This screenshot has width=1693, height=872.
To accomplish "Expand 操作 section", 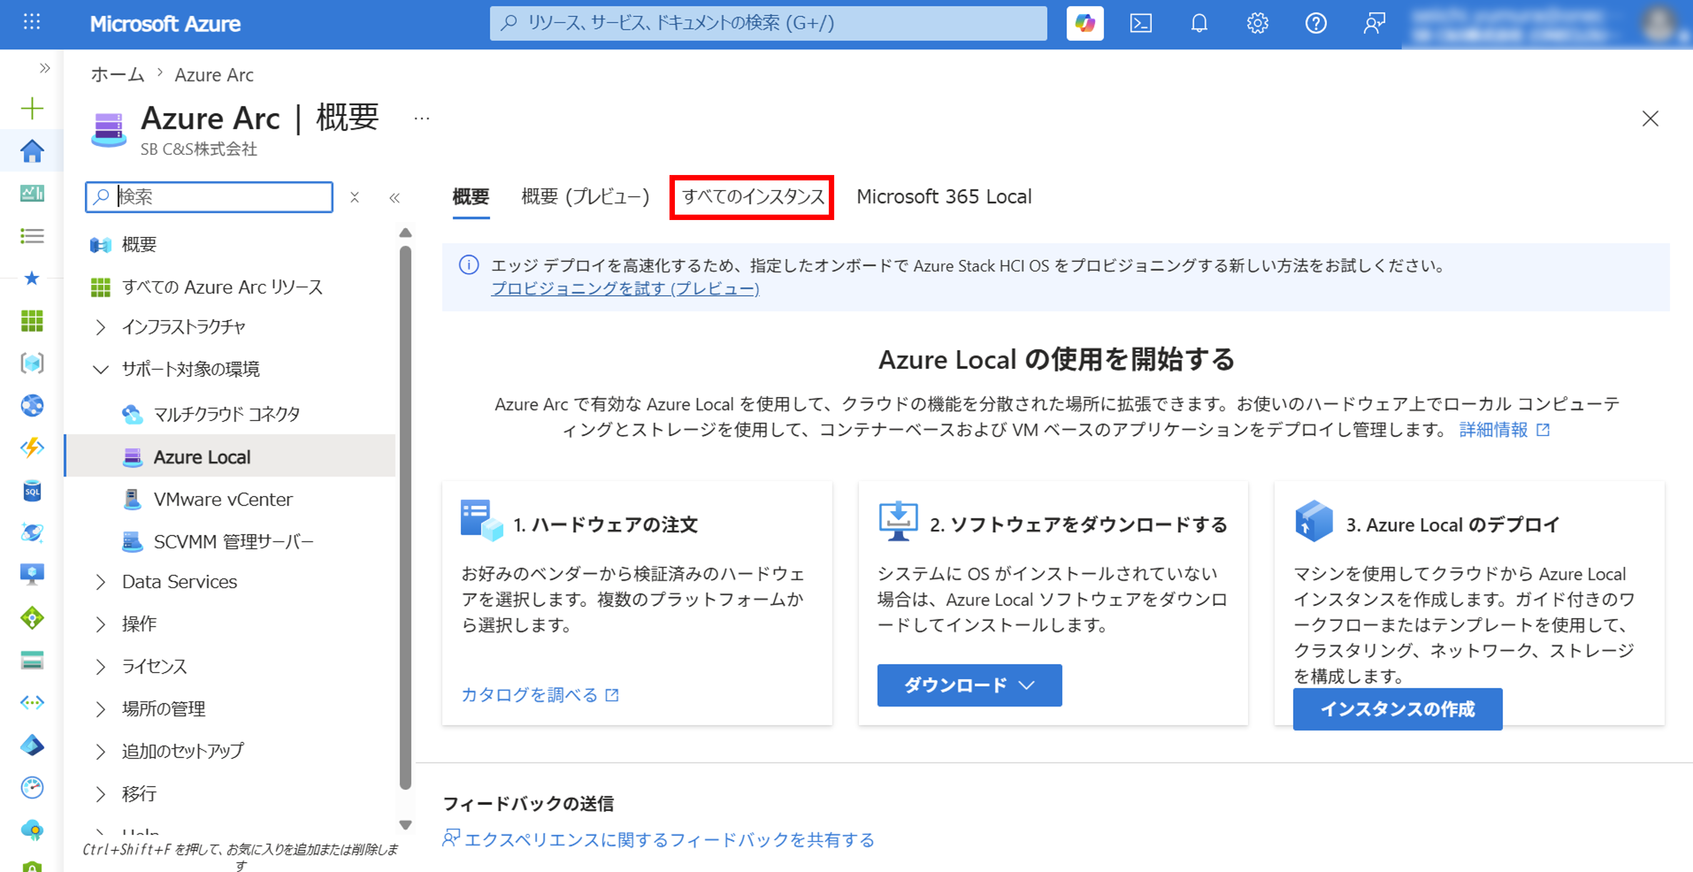I will (100, 624).
